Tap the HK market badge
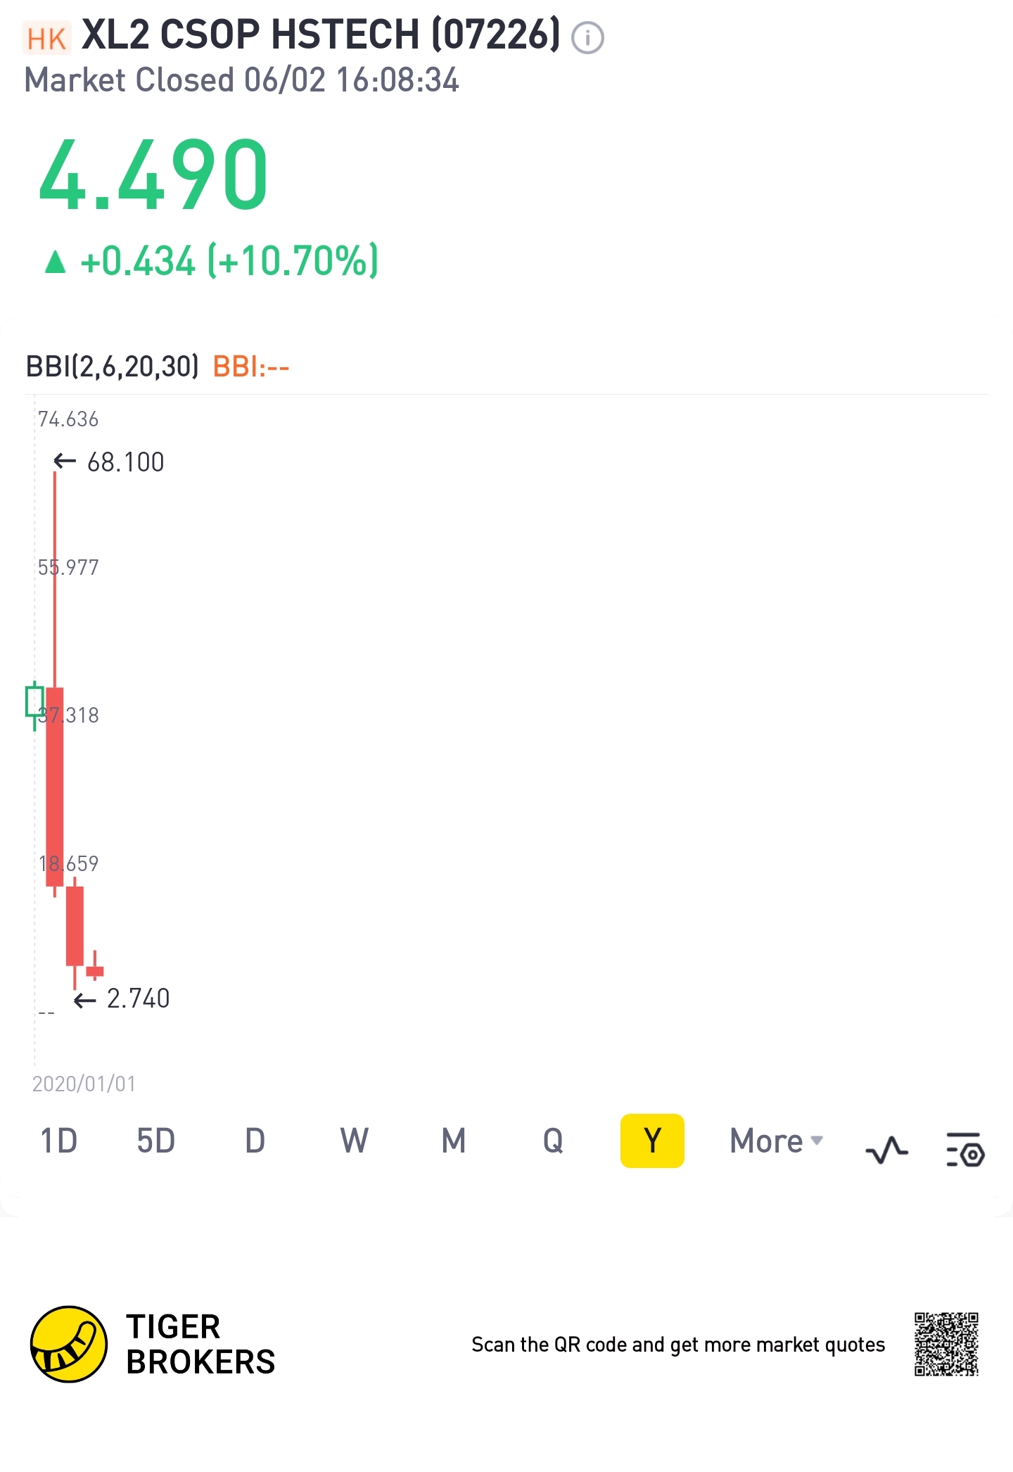Screen dimensions: 1013x1472 [47, 39]
